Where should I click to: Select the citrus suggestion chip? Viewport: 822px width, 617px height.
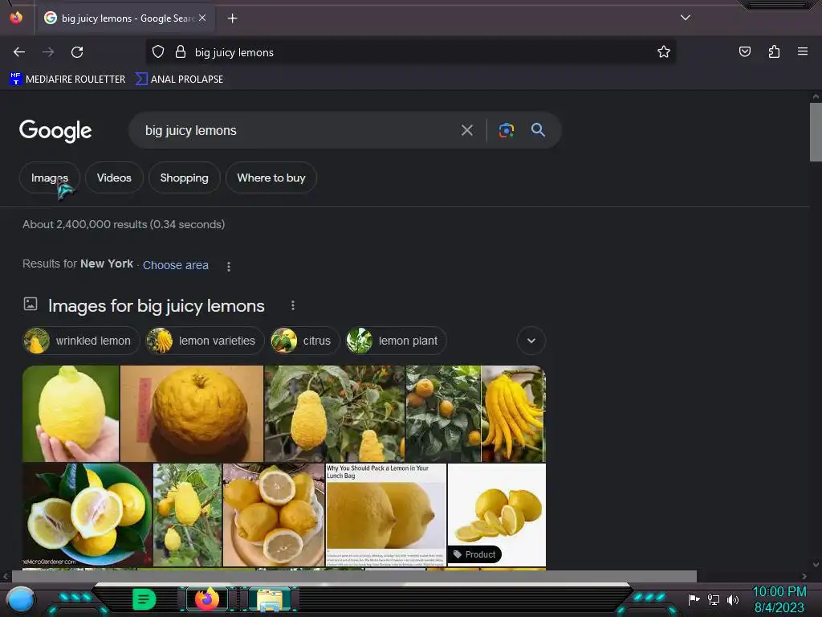click(x=304, y=341)
